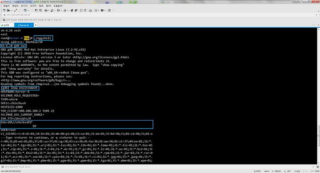
Task: Click the 'SHELL=/bin/bash' line in terminal
Action: pos(13,103)
